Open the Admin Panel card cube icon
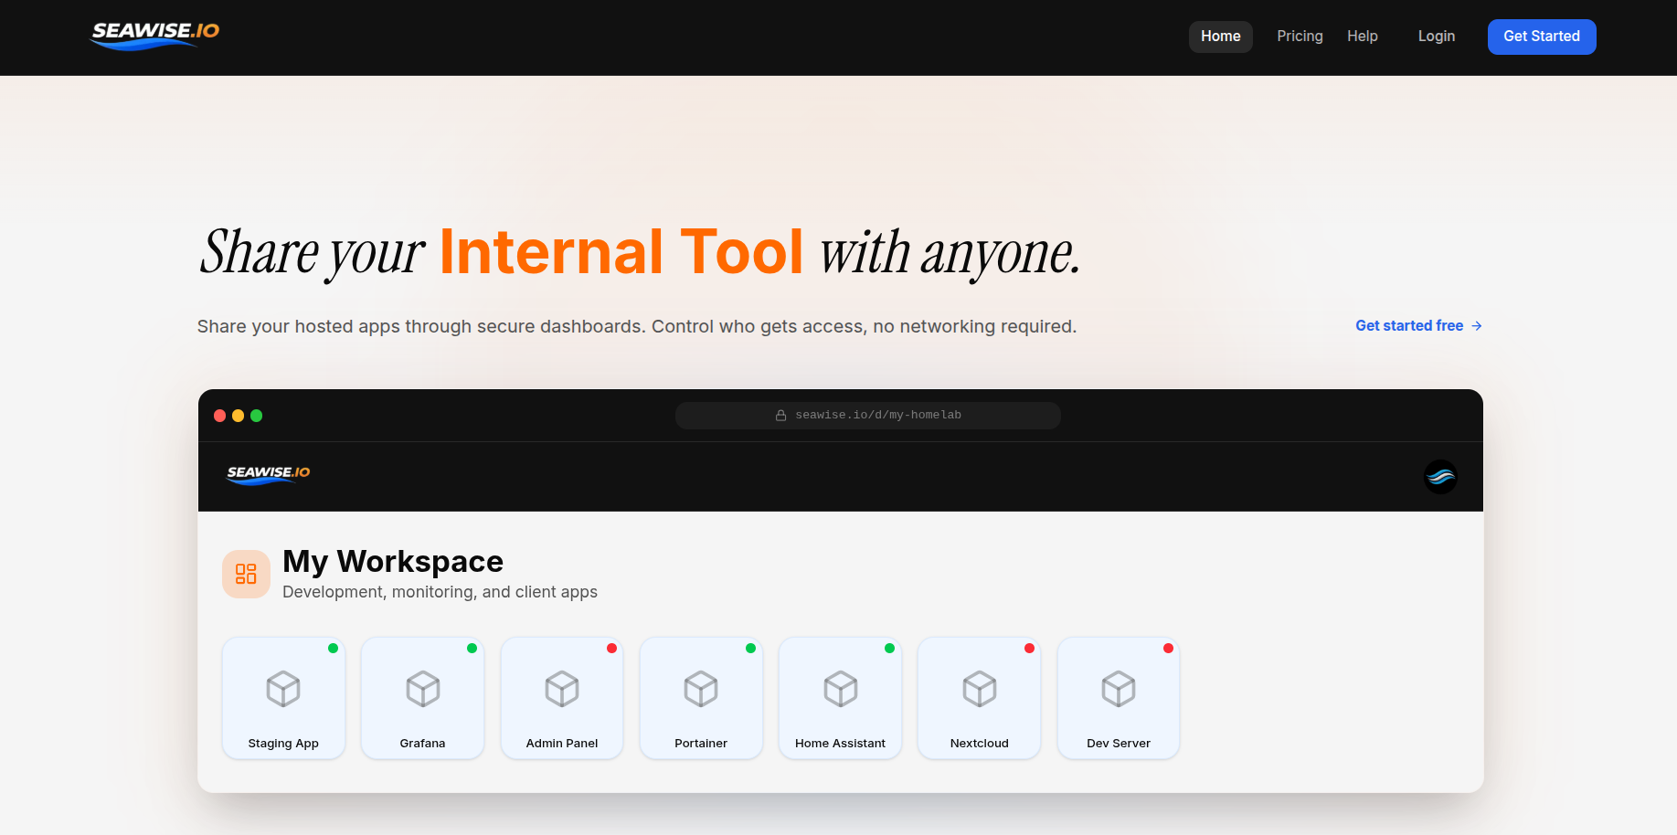Image resolution: width=1677 pixels, height=835 pixels. click(x=562, y=689)
